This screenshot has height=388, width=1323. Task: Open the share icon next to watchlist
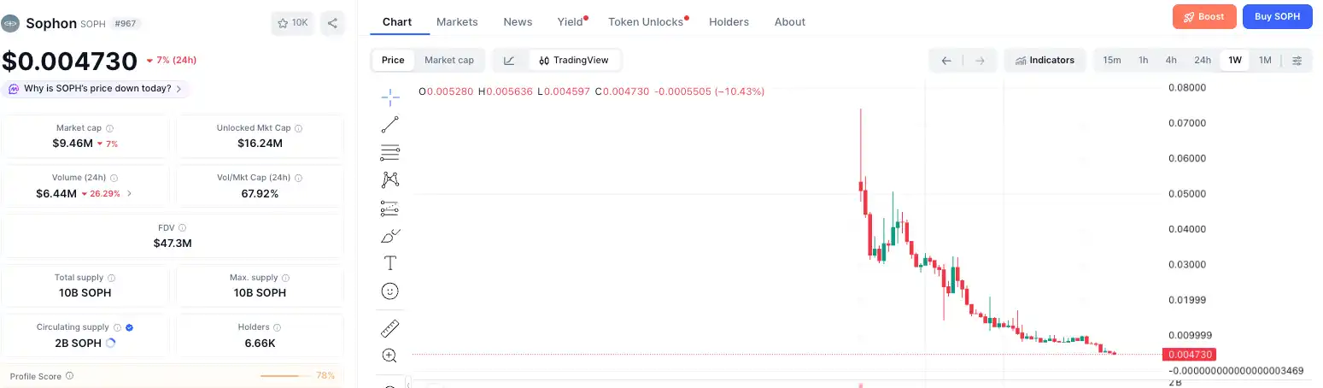point(332,23)
